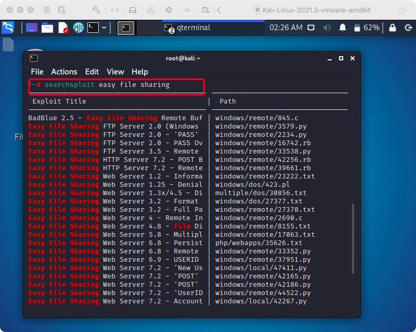Click the VM camera device icon
The width and height of the screenshot is (416, 332).
point(151,10)
